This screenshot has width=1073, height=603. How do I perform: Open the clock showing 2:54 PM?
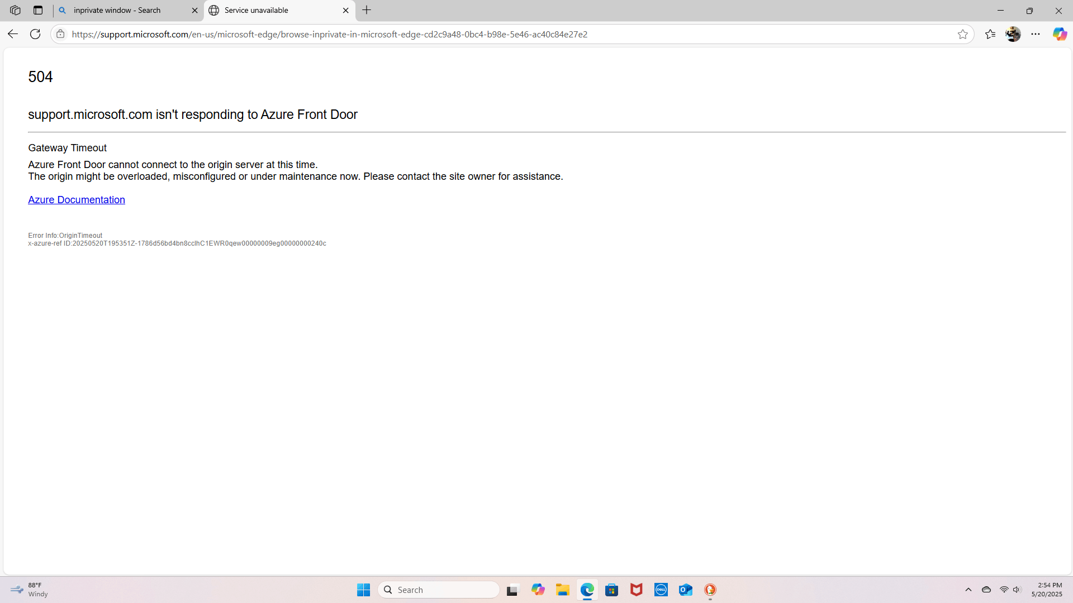pyautogui.click(x=1047, y=590)
